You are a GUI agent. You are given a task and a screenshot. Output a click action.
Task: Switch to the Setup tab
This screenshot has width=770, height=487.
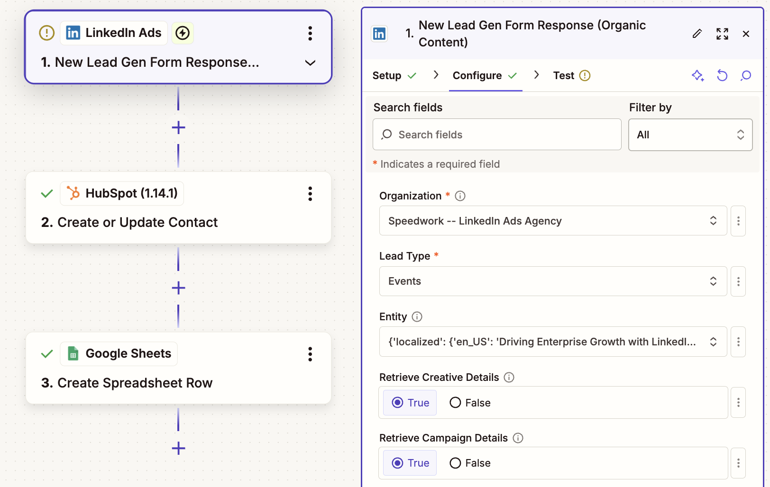[394, 75]
